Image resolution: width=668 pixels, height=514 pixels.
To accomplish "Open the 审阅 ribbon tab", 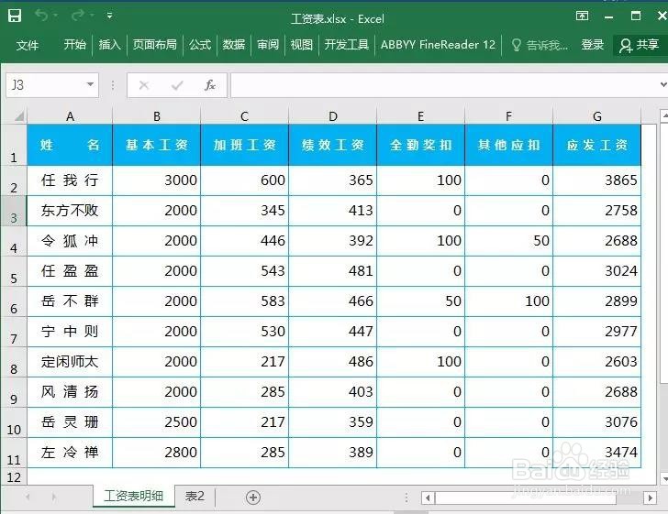I will tap(268, 45).
